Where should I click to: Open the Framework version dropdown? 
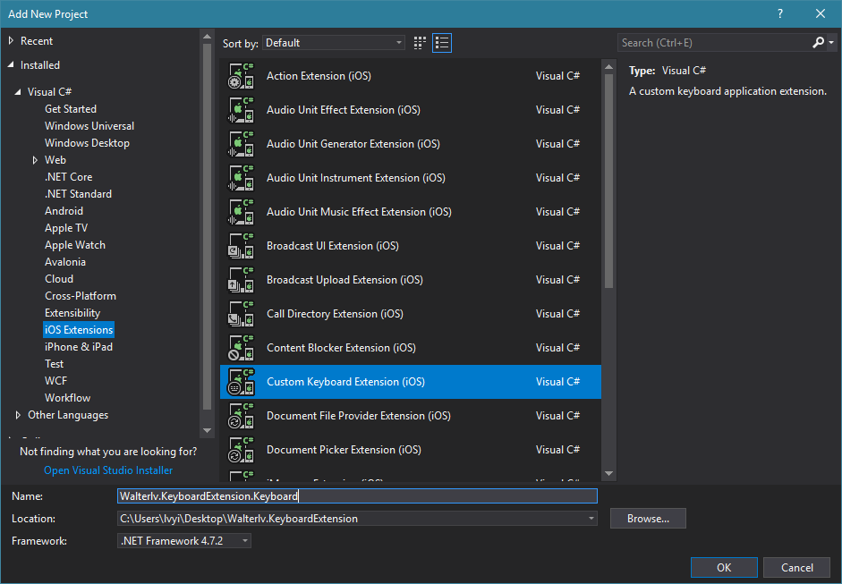point(245,541)
